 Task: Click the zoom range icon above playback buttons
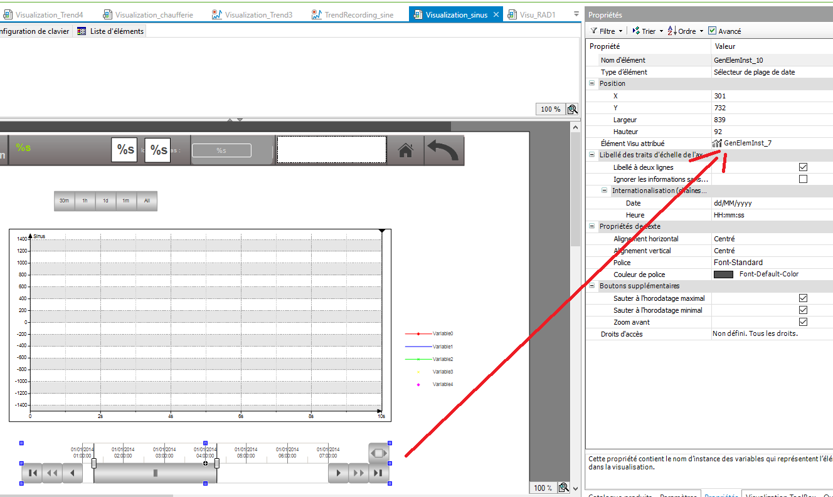[x=379, y=453]
